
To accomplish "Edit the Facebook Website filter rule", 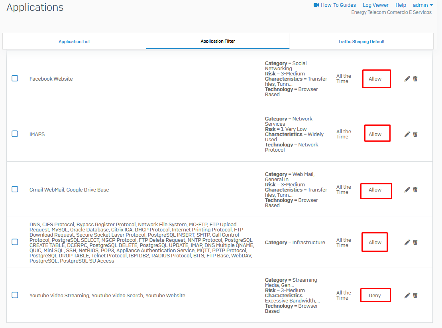I will pyautogui.click(x=407, y=79).
